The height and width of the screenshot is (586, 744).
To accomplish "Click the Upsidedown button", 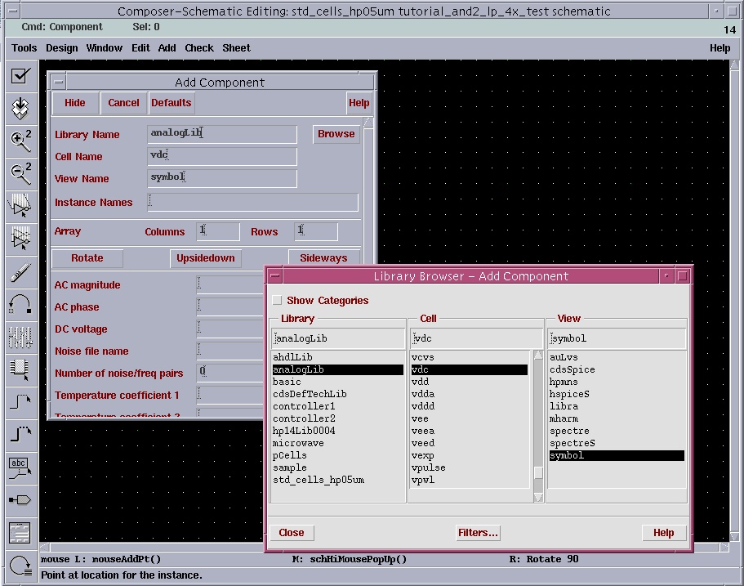I will click(x=206, y=258).
